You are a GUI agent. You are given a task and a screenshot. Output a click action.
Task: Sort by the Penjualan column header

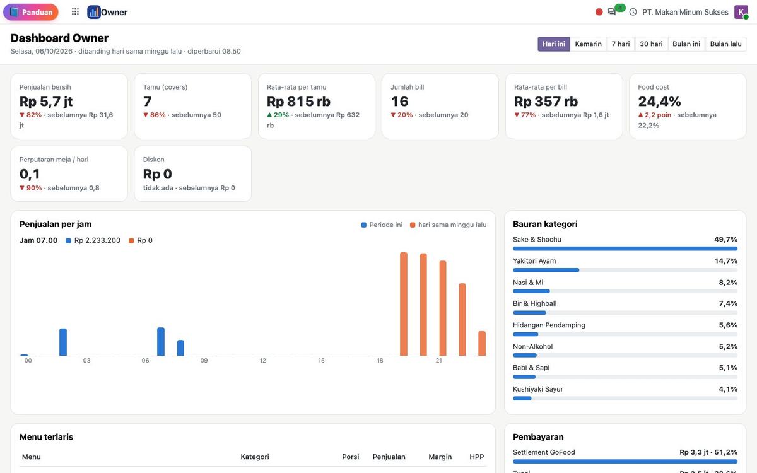[x=389, y=457]
